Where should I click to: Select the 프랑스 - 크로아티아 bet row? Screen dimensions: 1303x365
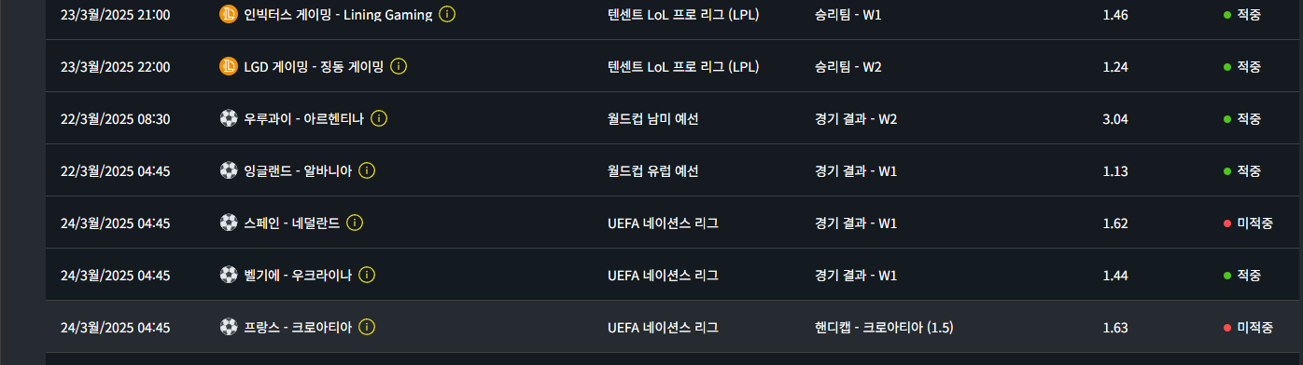point(674,327)
